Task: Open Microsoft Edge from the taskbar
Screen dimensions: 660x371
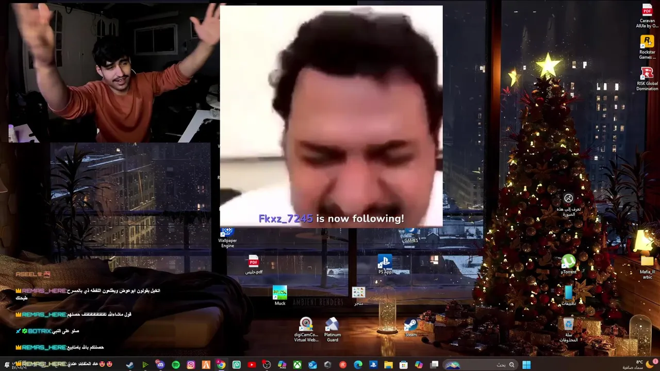Action: 358,365
